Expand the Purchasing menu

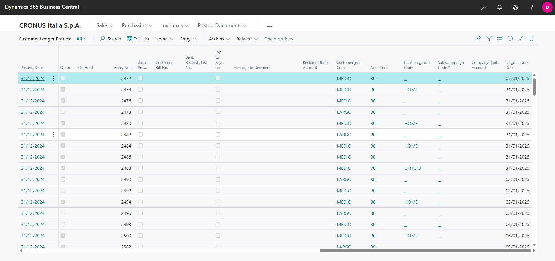(x=137, y=25)
